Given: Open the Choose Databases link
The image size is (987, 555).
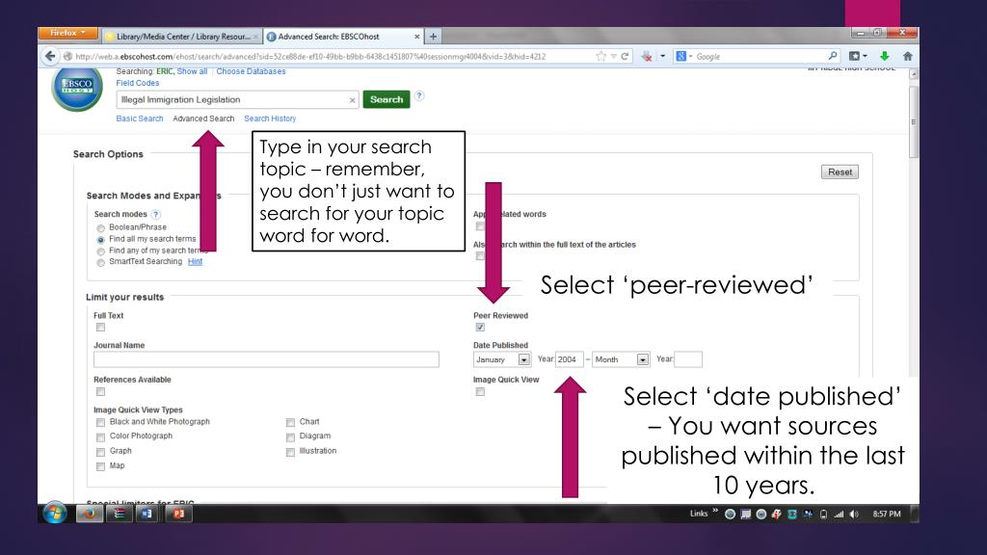Looking at the screenshot, I should coord(252,71).
